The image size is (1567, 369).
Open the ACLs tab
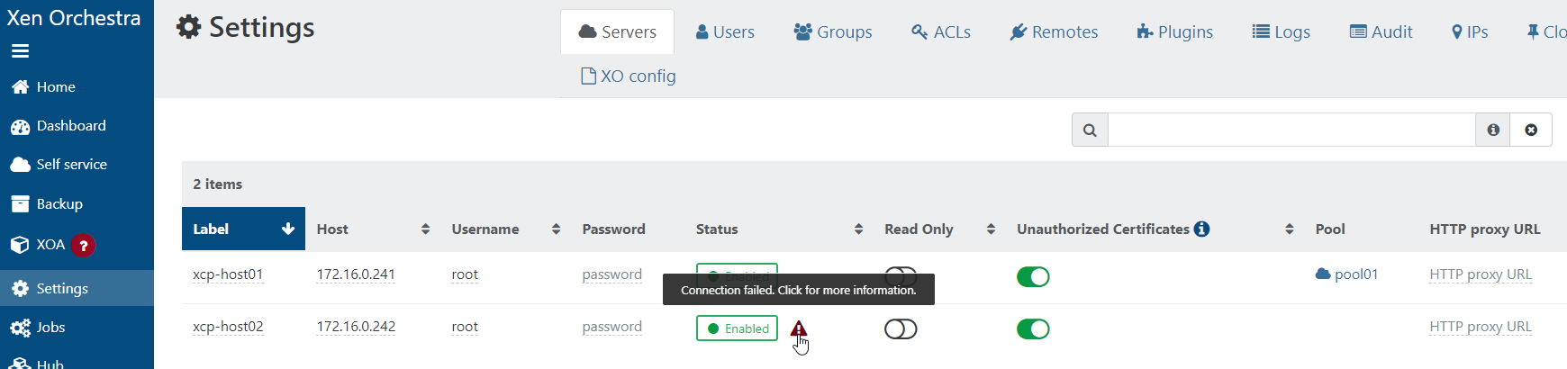point(941,32)
